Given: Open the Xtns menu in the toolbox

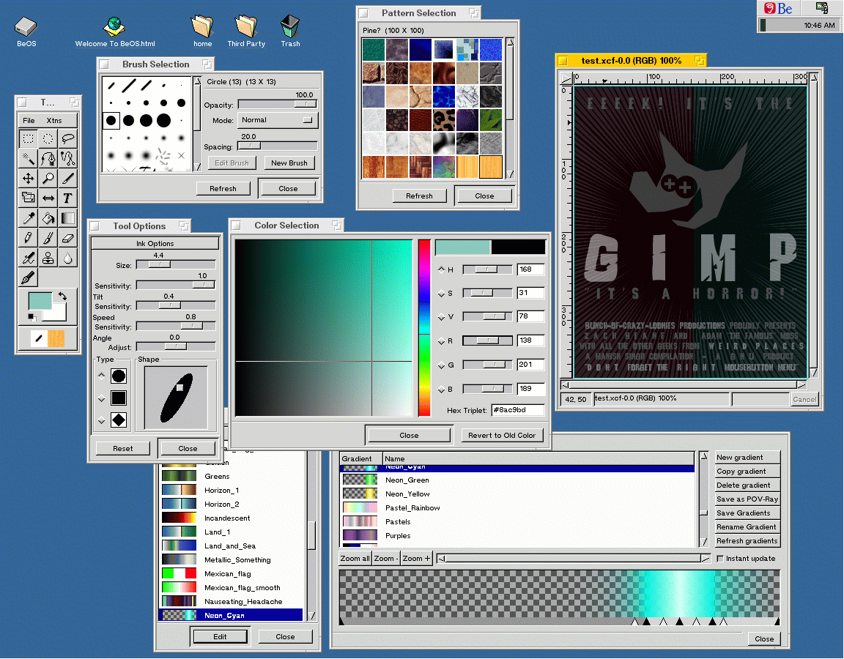Looking at the screenshot, I should pyautogui.click(x=53, y=121).
